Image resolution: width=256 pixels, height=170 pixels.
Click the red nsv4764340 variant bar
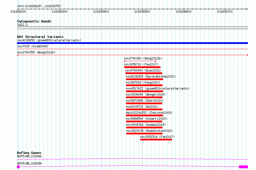pos(144,73)
